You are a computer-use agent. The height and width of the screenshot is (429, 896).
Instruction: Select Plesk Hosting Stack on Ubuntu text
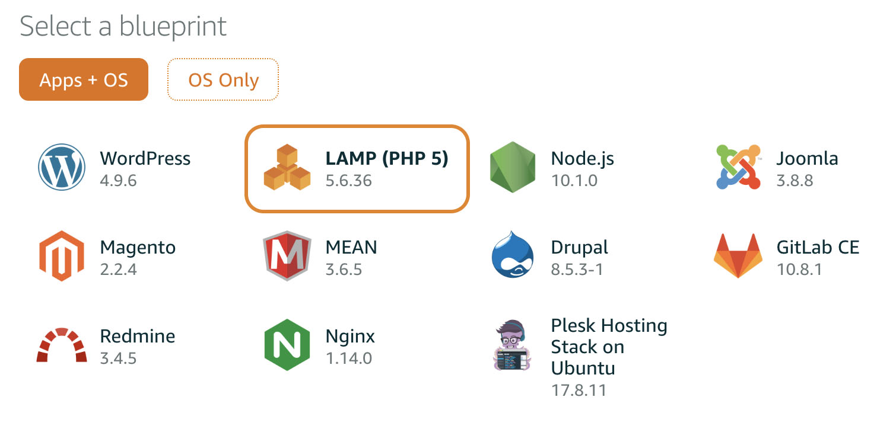609,347
